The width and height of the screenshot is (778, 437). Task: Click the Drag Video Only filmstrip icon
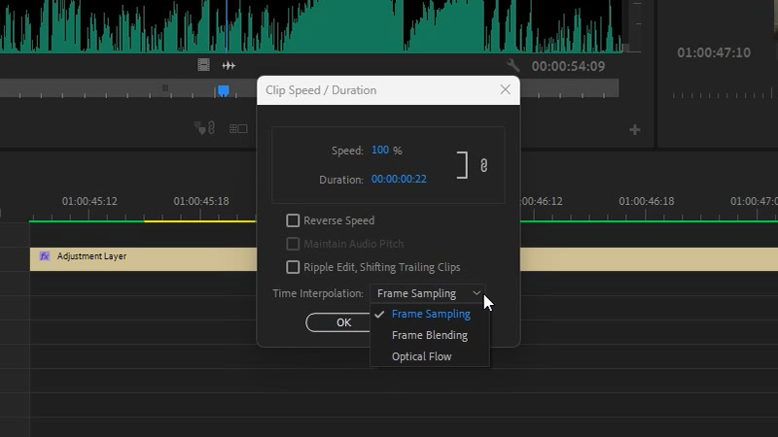(203, 65)
